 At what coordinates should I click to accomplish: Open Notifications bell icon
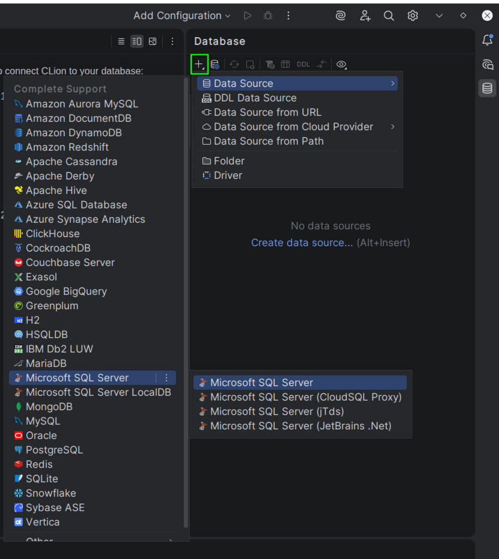(487, 40)
